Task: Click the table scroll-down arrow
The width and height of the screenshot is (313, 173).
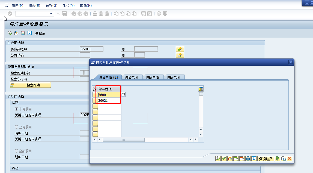Action: [201, 134]
